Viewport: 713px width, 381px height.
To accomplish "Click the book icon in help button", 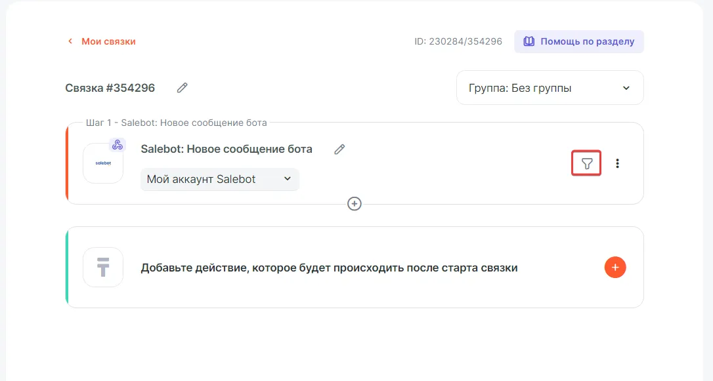I will pos(529,41).
